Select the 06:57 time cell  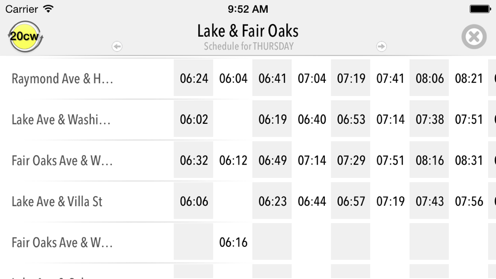351,201
